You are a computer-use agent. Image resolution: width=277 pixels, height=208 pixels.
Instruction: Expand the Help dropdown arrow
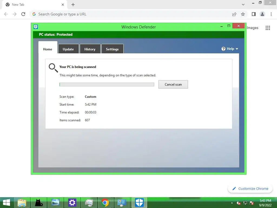[237, 49]
